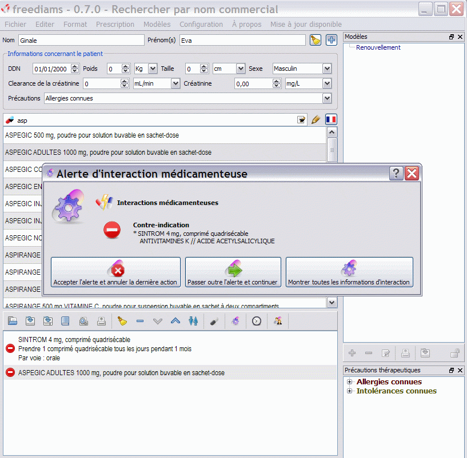Click the search history icon in drug search bar
The width and height of the screenshot is (467, 458).
point(301,119)
